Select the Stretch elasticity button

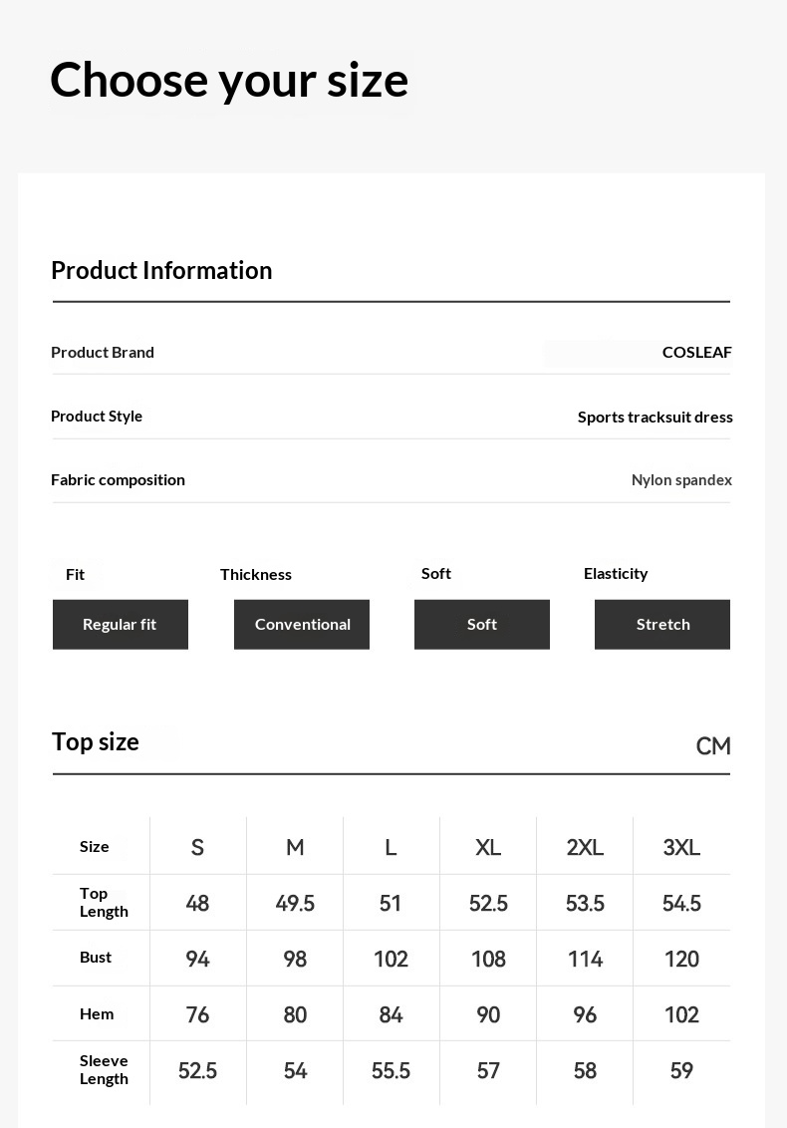662,625
